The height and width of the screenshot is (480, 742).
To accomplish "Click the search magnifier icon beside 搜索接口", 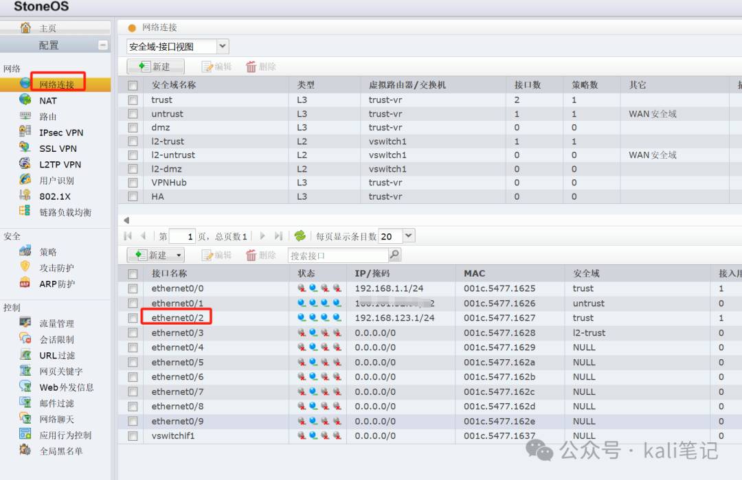I will point(394,255).
